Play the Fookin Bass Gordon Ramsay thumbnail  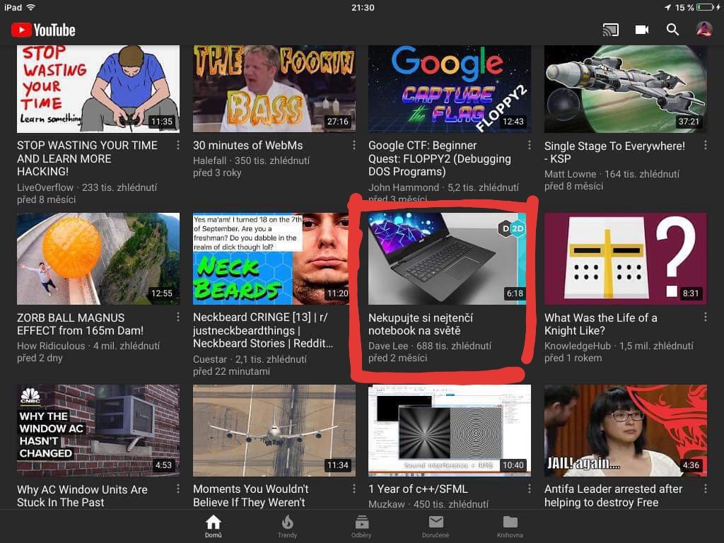pyautogui.click(x=274, y=88)
